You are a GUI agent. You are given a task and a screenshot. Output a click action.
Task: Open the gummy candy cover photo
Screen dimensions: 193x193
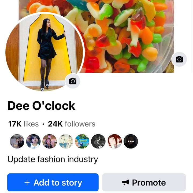click(x=129, y=35)
